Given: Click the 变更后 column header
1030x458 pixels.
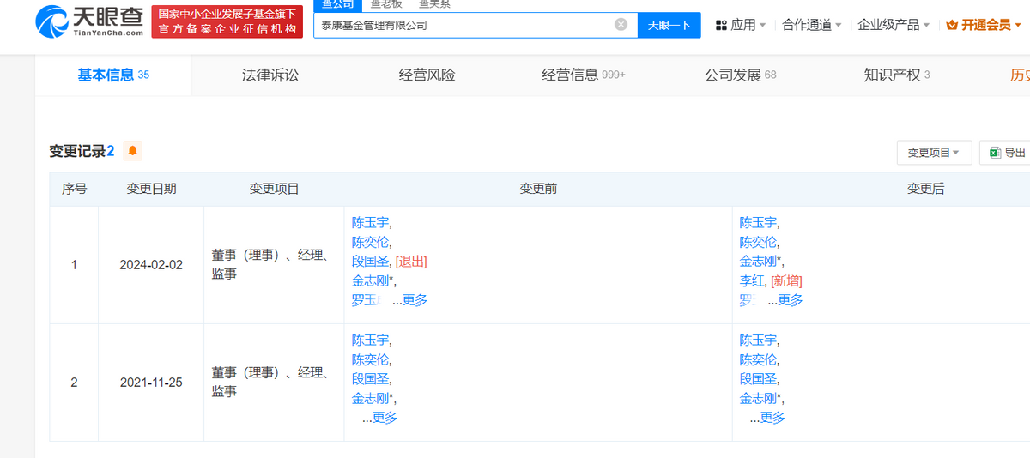Looking at the screenshot, I should click(926, 189).
